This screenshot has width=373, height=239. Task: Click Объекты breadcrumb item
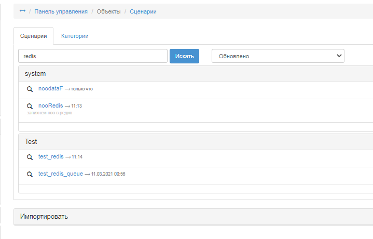click(x=108, y=11)
